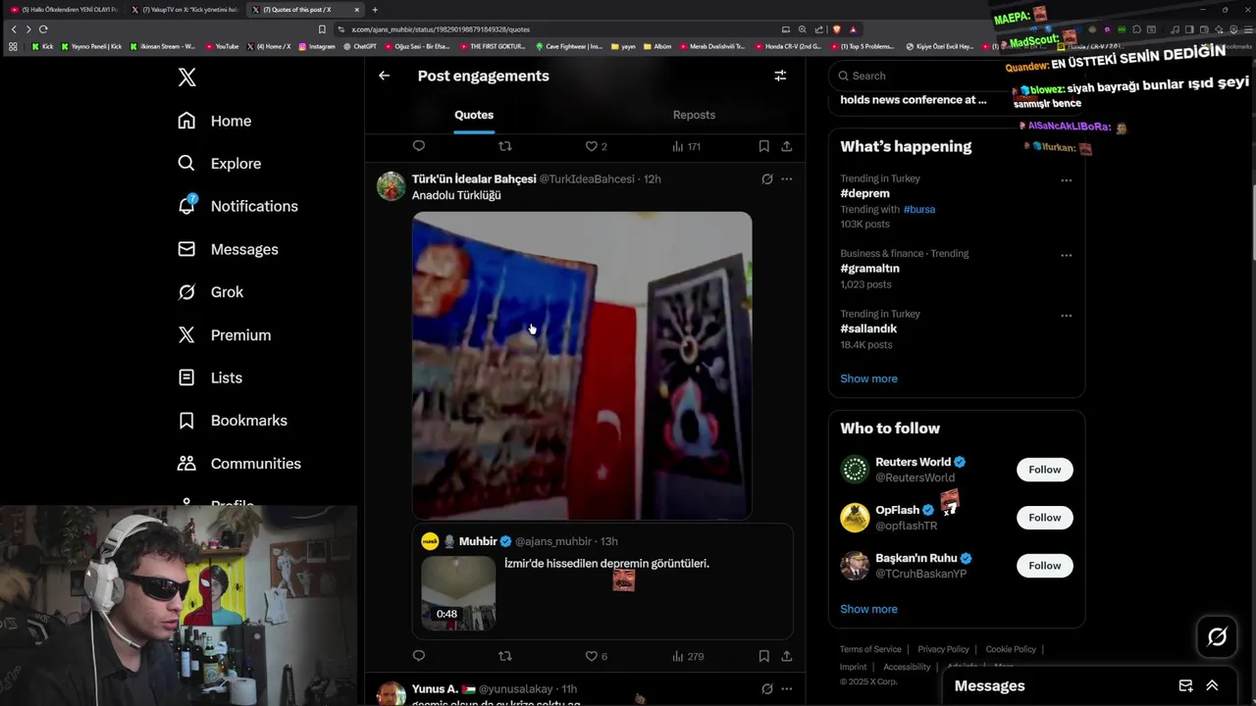
Task: Switch to the Hallo Öfkelendiren YouTube browser tab
Action: [65, 10]
